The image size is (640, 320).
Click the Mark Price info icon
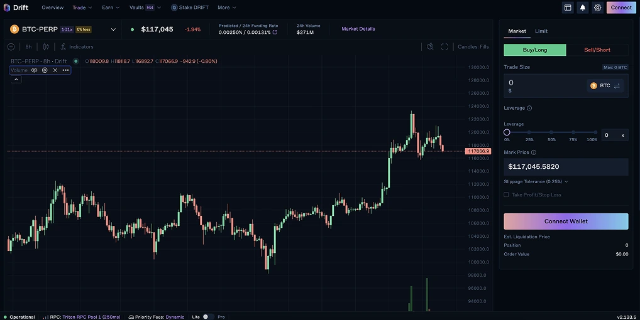pyautogui.click(x=534, y=152)
